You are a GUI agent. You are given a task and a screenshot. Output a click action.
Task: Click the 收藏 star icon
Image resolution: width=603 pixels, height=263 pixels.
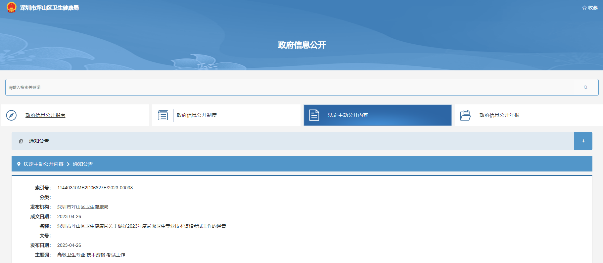(x=584, y=8)
